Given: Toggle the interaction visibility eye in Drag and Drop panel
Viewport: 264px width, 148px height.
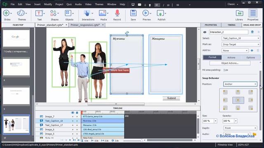Looking at the screenshot, I should [x=205, y=32].
